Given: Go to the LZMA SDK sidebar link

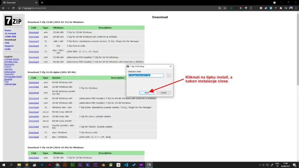Looking at the screenshot, I should [x=10, y=36].
